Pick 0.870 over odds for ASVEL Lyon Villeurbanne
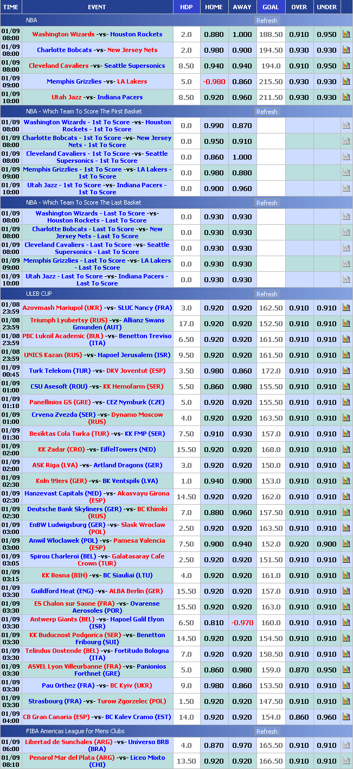This screenshot has width=353, height=769. click(299, 670)
